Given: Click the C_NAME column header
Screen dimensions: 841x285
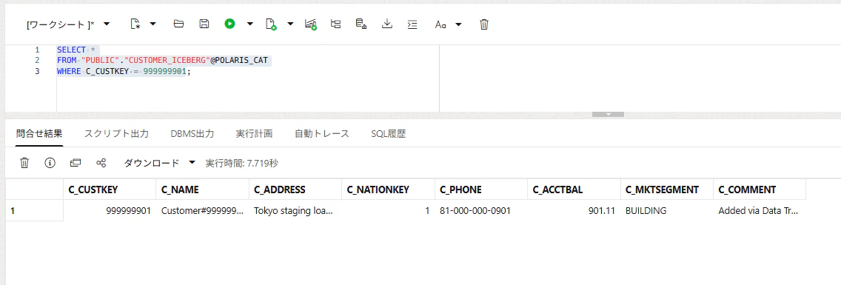Looking at the screenshot, I should tap(202, 190).
